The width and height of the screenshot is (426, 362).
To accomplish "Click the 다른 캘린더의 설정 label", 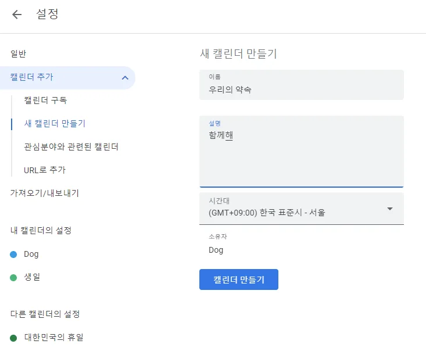I will (45, 314).
